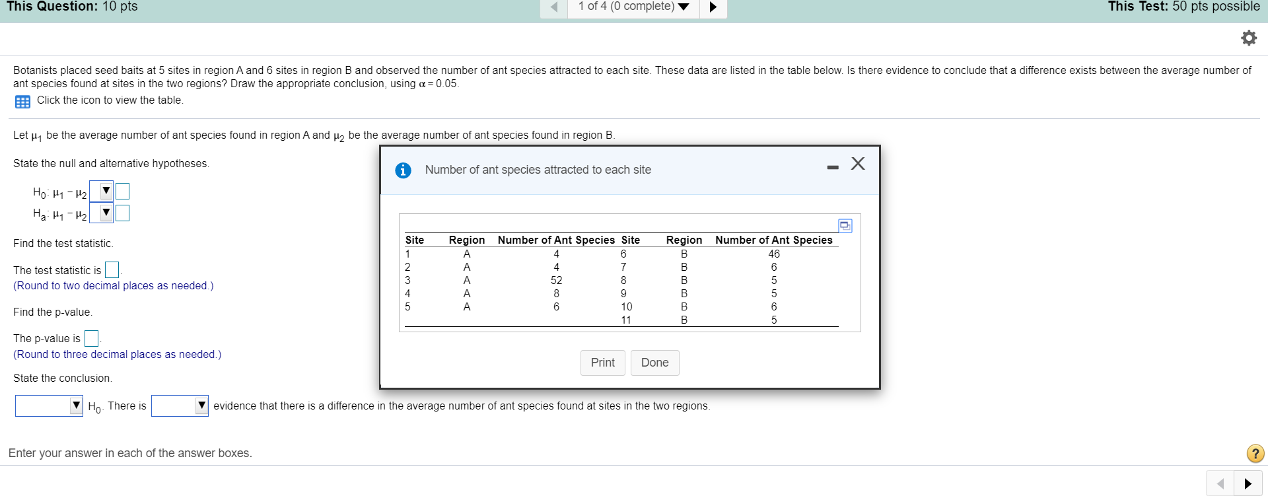The image size is (1268, 500).
Task: Click the Ha value input box
Action: pos(122,213)
